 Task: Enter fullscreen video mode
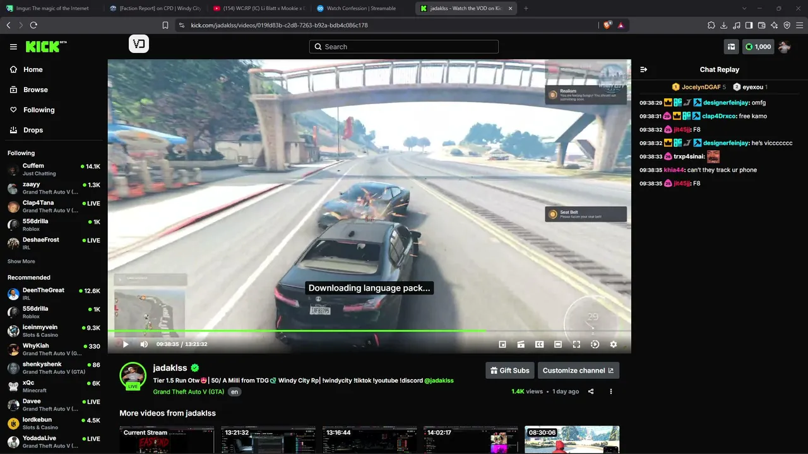576,344
